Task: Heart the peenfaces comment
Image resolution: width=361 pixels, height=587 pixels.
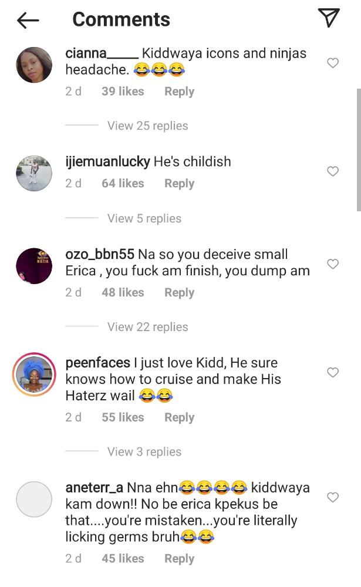Action: click(x=333, y=372)
